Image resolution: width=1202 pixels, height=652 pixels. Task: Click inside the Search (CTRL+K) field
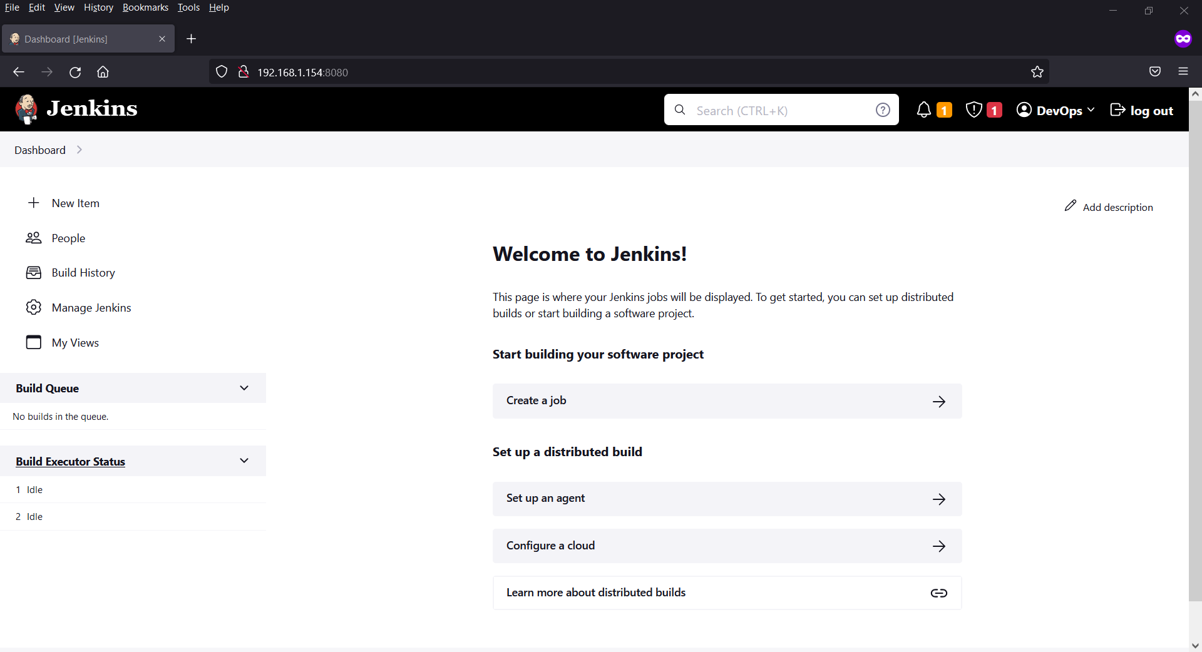tap(781, 110)
